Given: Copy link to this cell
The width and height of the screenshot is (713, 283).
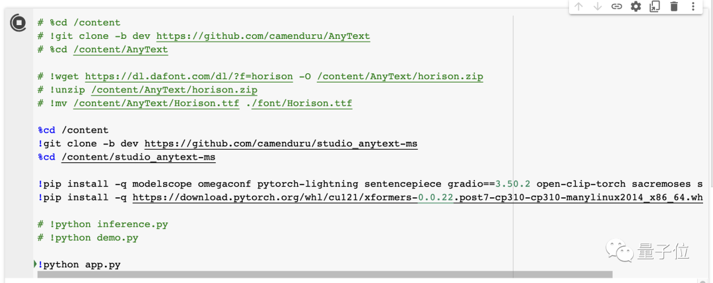Looking at the screenshot, I should tap(617, 7).
